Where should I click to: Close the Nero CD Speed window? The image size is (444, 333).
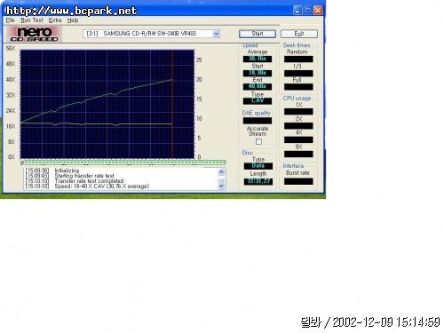(318, 11)
